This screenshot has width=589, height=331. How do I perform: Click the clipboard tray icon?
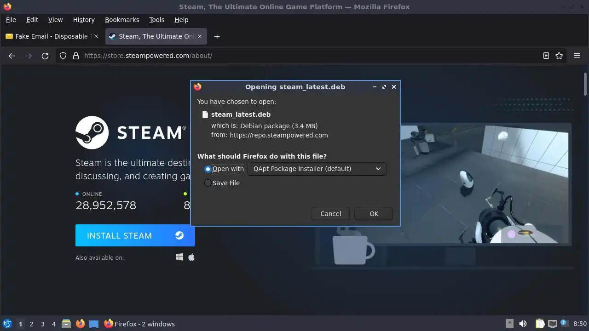click(540, 324)
